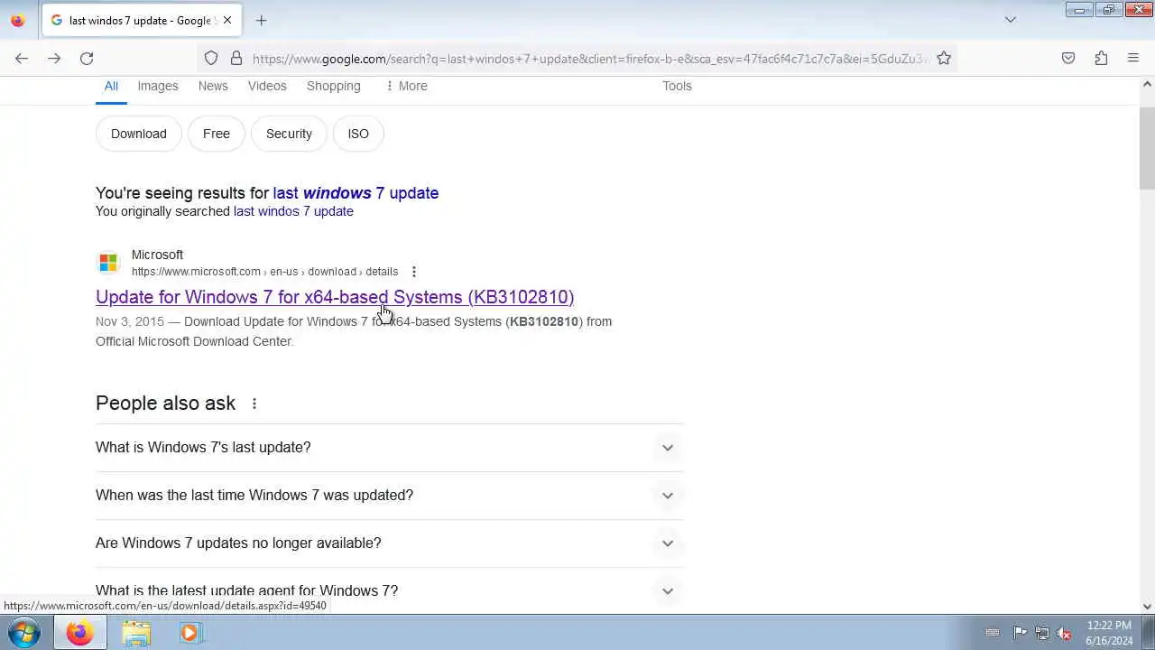The height and width of the screenshot is (650, 1155).
Task: Select the All search tab
Action: pyautogui.click(x=111, y=86)
